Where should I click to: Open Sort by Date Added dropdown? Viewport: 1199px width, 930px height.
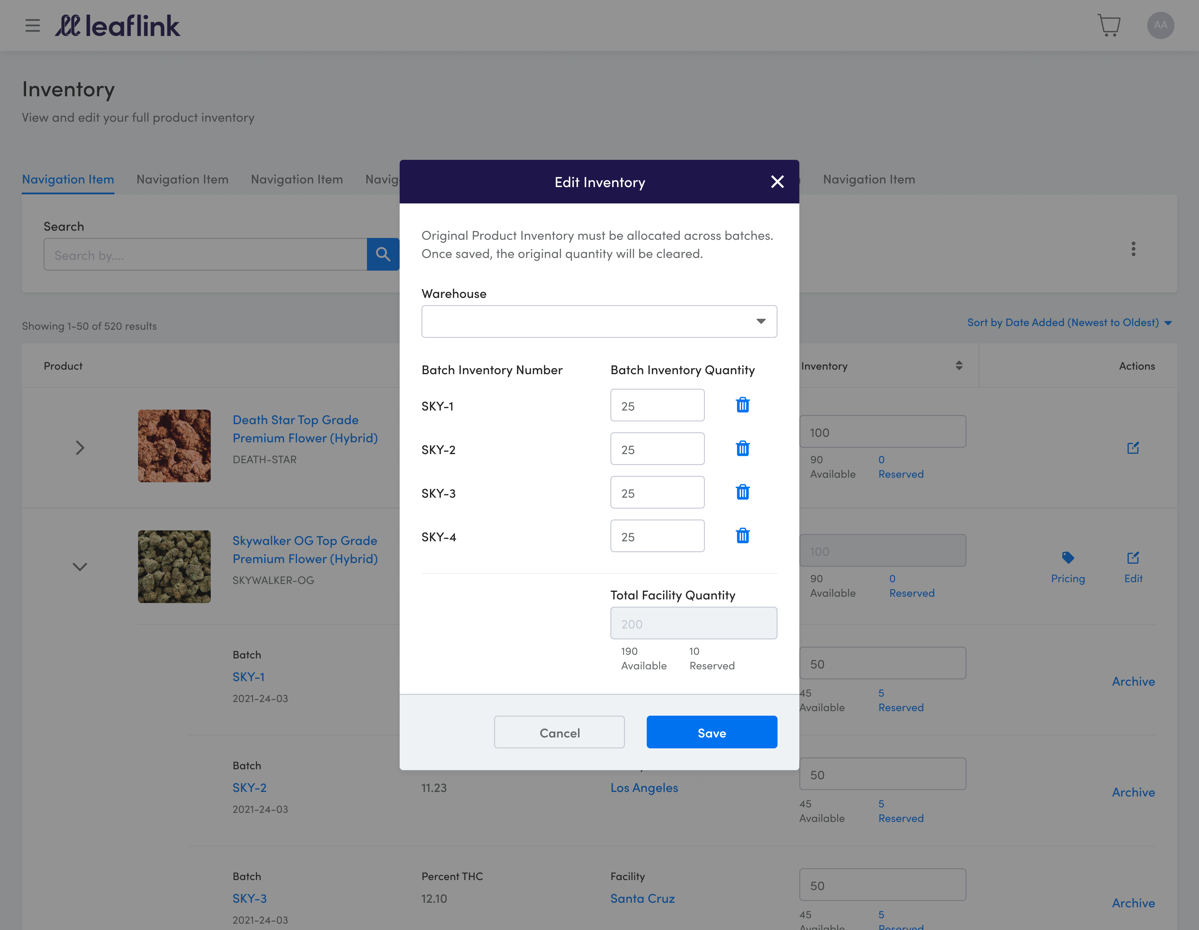(1069, 323)
